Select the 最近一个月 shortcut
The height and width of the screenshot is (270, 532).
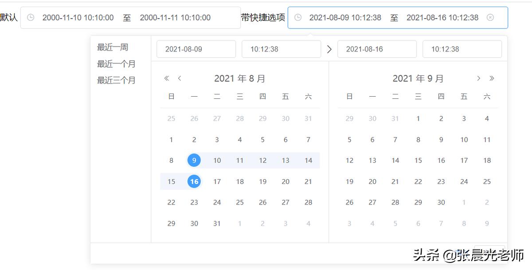pyautogui.click(x=115, y=64)
